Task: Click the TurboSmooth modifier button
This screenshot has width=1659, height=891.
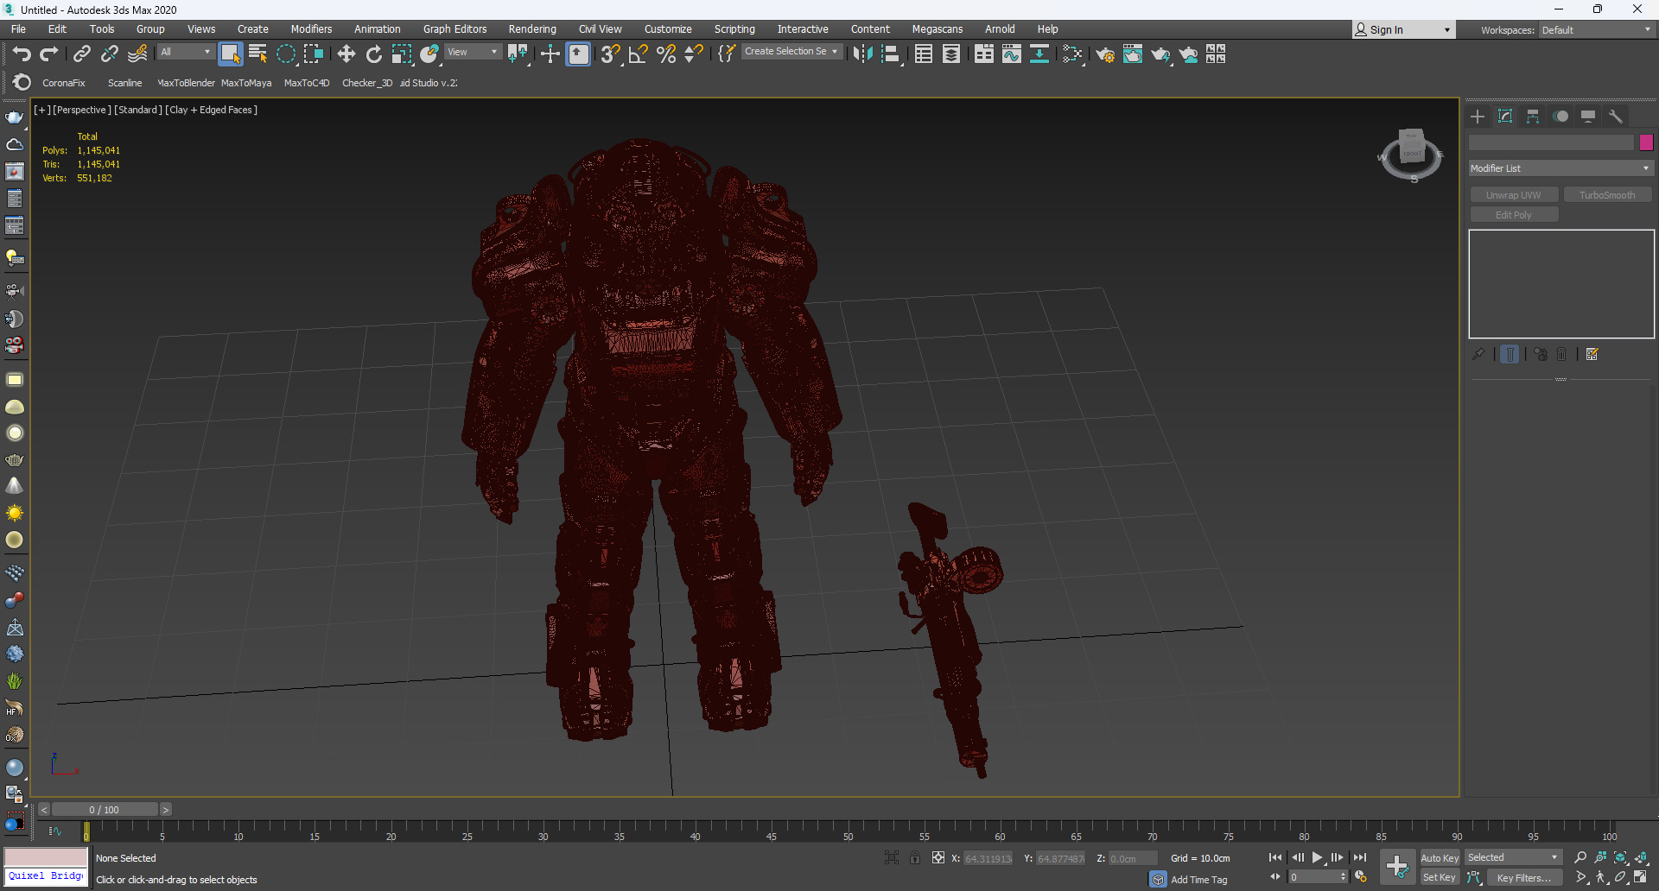Action: 1607,195
